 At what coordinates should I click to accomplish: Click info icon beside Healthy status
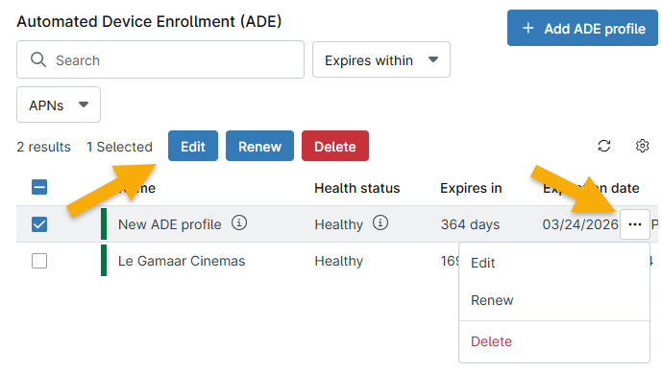(380, 222)
